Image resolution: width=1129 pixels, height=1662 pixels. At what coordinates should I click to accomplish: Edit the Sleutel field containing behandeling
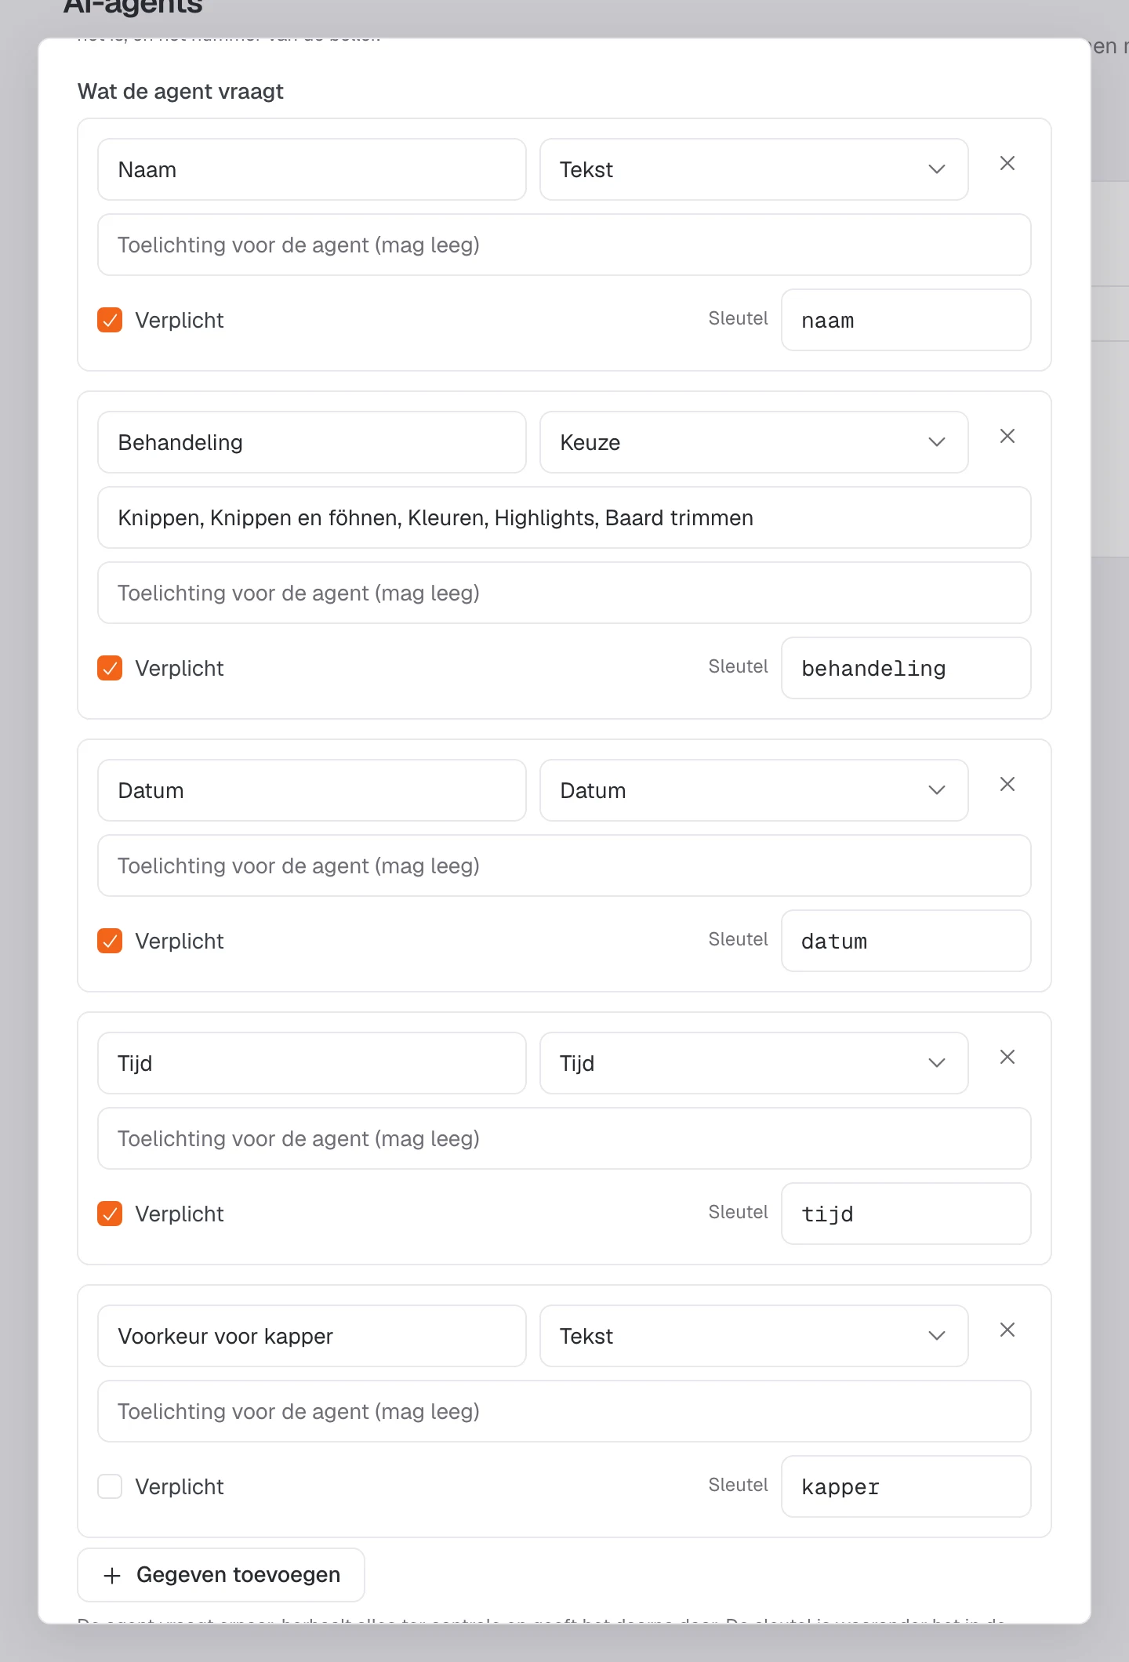tap(906, 668)
